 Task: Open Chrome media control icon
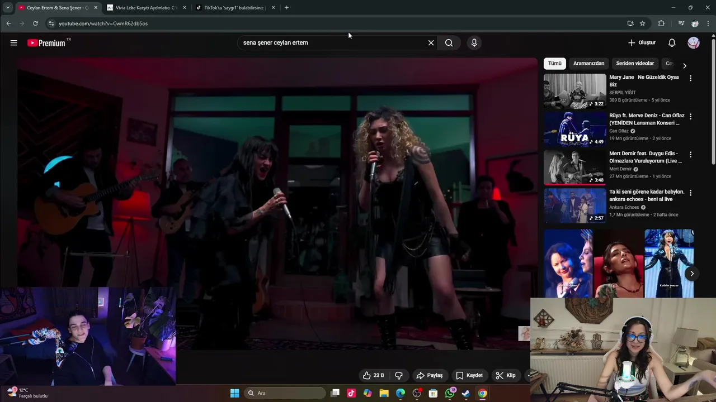click(681, 23)
